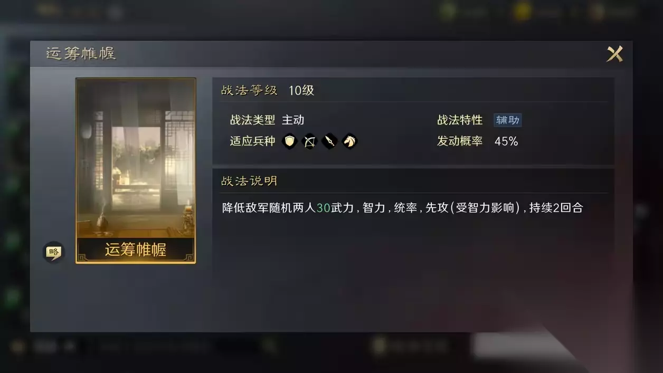Click the 适应兵种 label
Image resolution: width=663 pixels, height=373 pixels.
click(x=252, y=141)
